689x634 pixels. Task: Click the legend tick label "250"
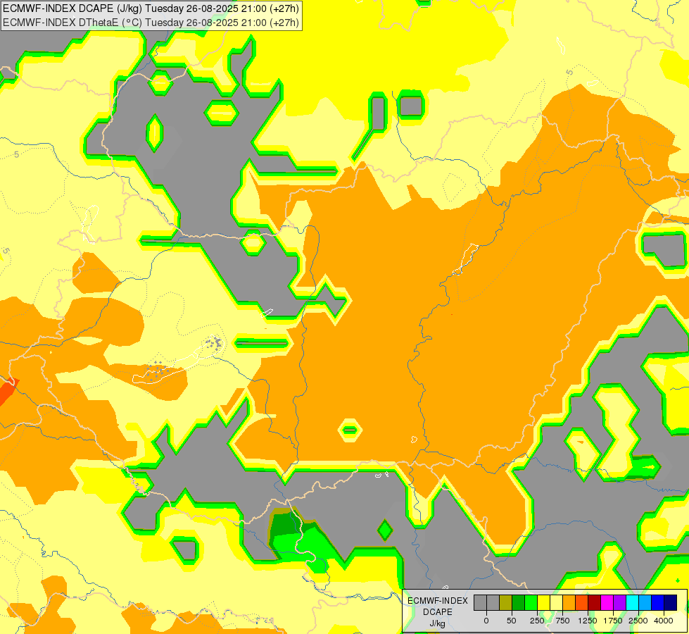click(x=537, y=621)
